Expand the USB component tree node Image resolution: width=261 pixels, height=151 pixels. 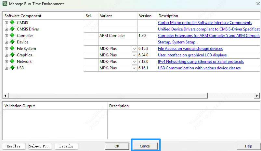tap(6, 68)
